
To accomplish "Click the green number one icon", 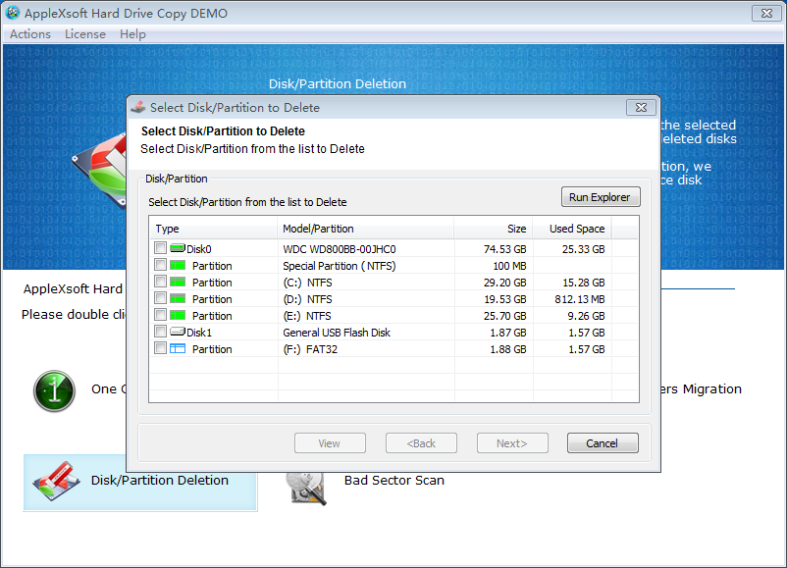I will 54,390.
